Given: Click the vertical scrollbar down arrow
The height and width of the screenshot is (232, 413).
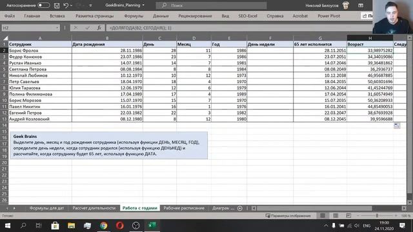Looking at the screenshot, I should click(x=410, y=202).
